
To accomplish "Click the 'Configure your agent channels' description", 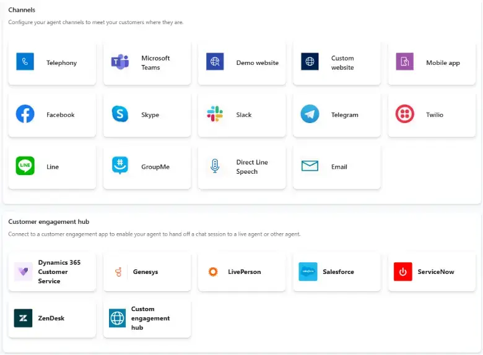I will [x=96, y=22].
